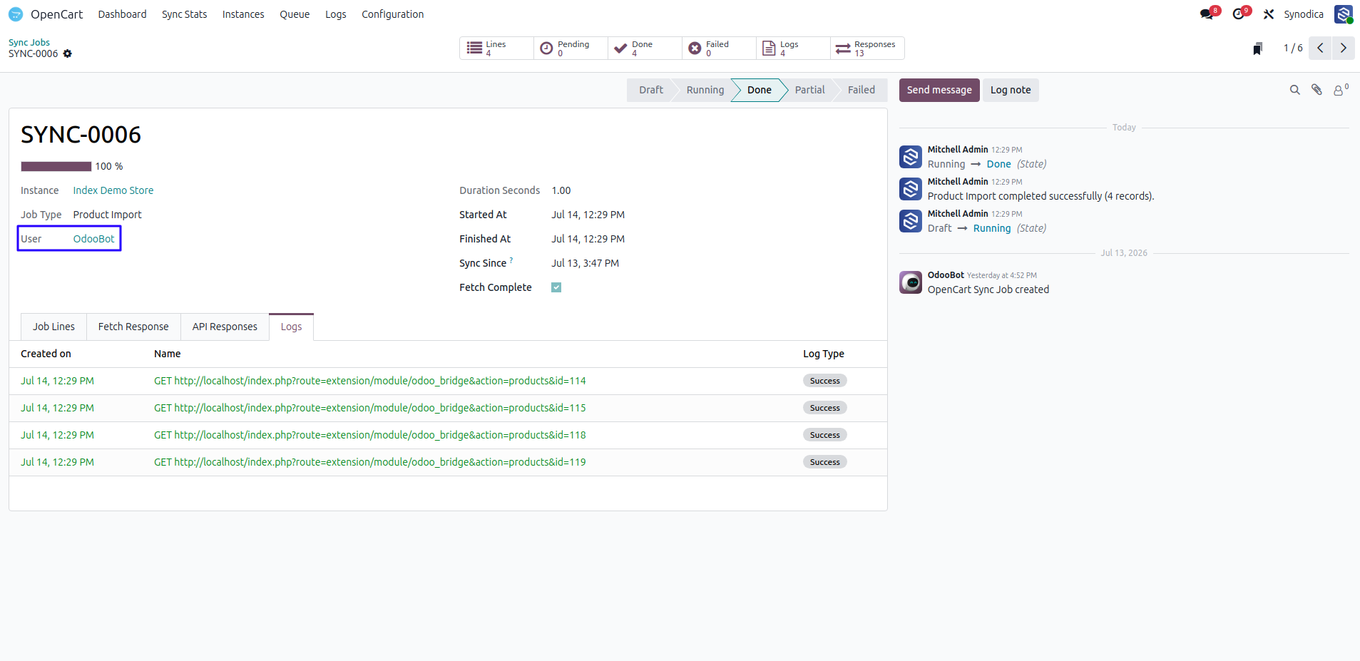Open the Lines stat button
This screenshot has height=661, width=1360.
click(x=496, y=48)
